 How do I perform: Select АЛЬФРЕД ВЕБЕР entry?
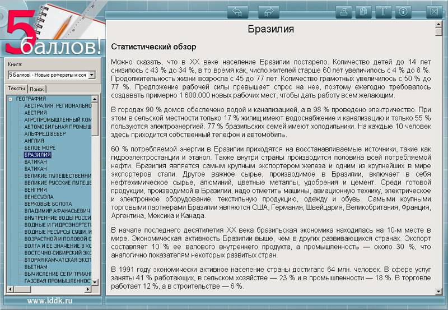click(45, 134)
